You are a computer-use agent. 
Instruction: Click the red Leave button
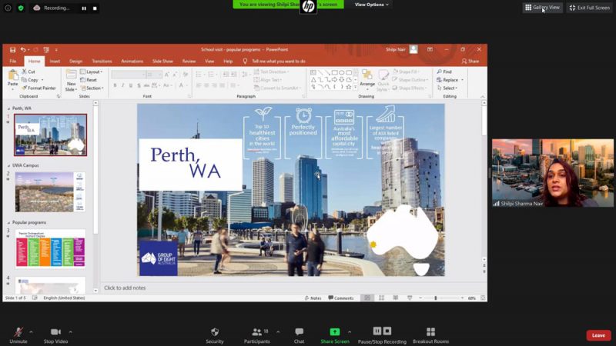598,335
